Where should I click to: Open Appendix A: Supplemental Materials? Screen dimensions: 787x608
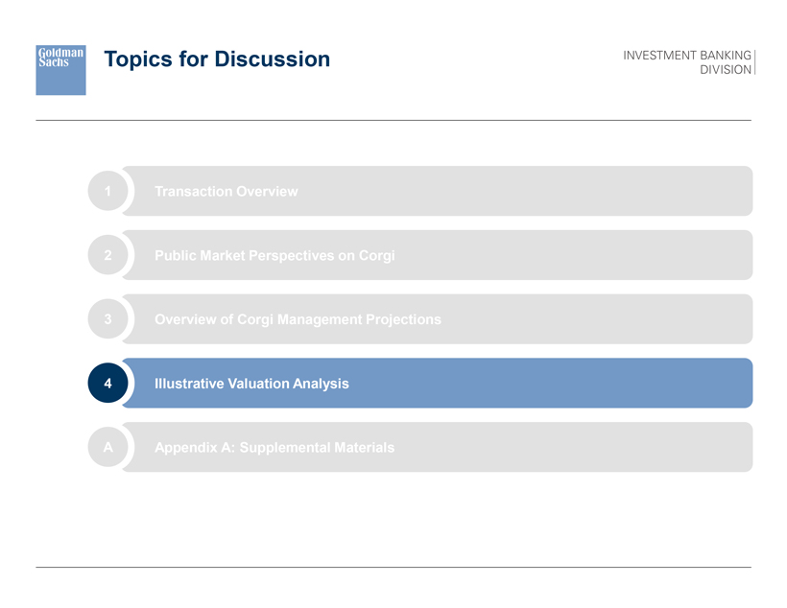[x=274, y=448]
